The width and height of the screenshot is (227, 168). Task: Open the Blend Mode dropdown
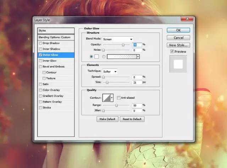[x=117, y=39]
